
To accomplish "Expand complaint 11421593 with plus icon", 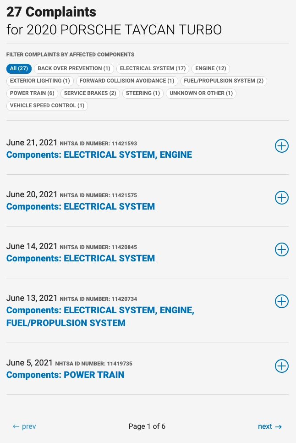I will (281, 146).
